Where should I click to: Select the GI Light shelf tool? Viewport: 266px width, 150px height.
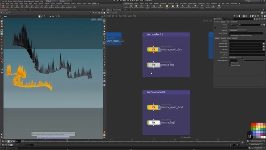[x=177, y=6]
